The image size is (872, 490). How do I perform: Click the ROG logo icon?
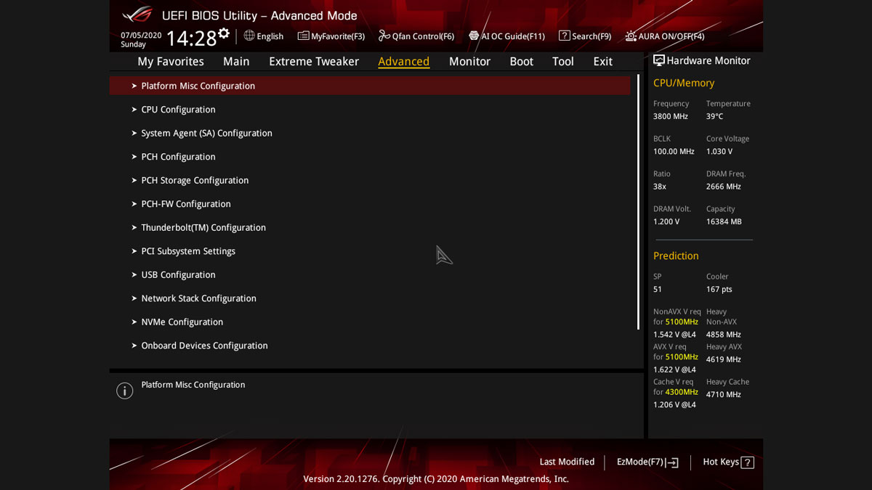[137, 15]
